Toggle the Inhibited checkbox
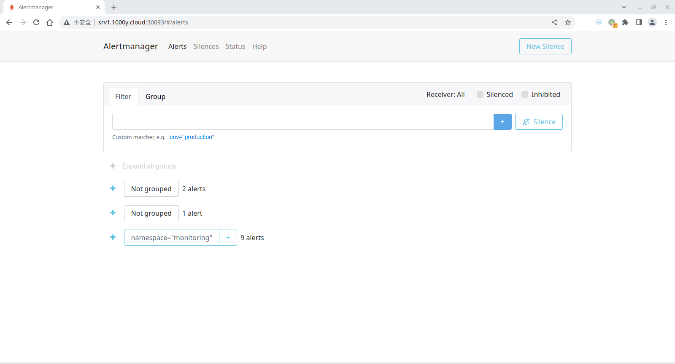The width and height of the screenshot is (675, 364). coord(525,94)
